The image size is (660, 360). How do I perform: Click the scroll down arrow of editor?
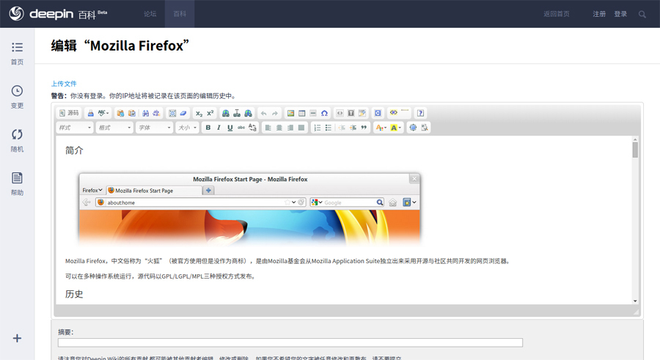[x=635, y=301]
